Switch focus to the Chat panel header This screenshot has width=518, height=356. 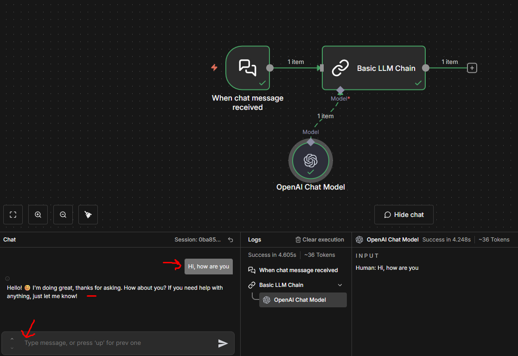pos(9,240)
